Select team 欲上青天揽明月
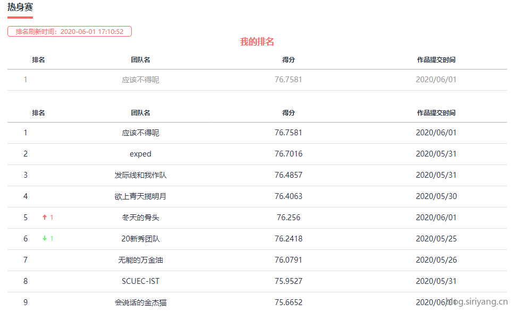This screenshot has width=514, height=312. (x=140, y=196)
